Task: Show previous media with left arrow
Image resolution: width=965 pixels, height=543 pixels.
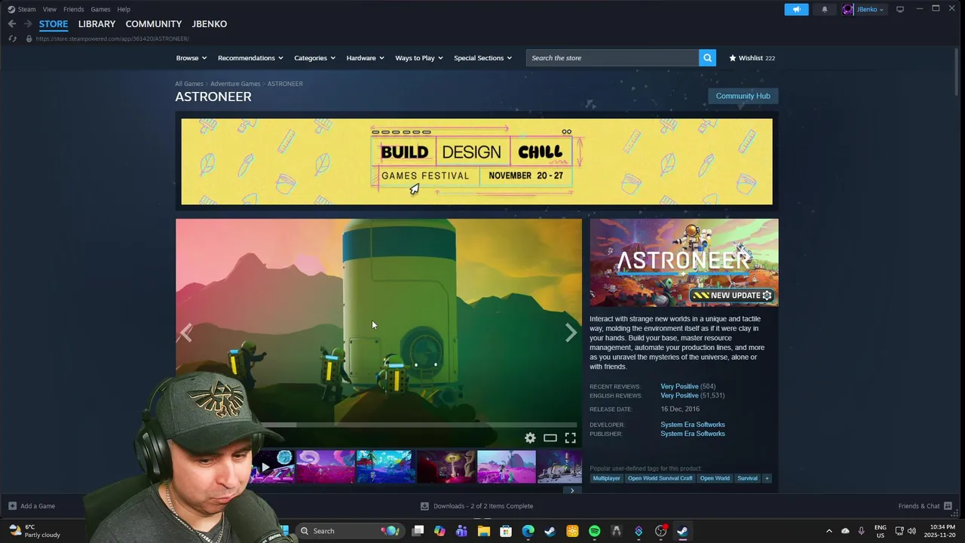Action: coord(186,333)
